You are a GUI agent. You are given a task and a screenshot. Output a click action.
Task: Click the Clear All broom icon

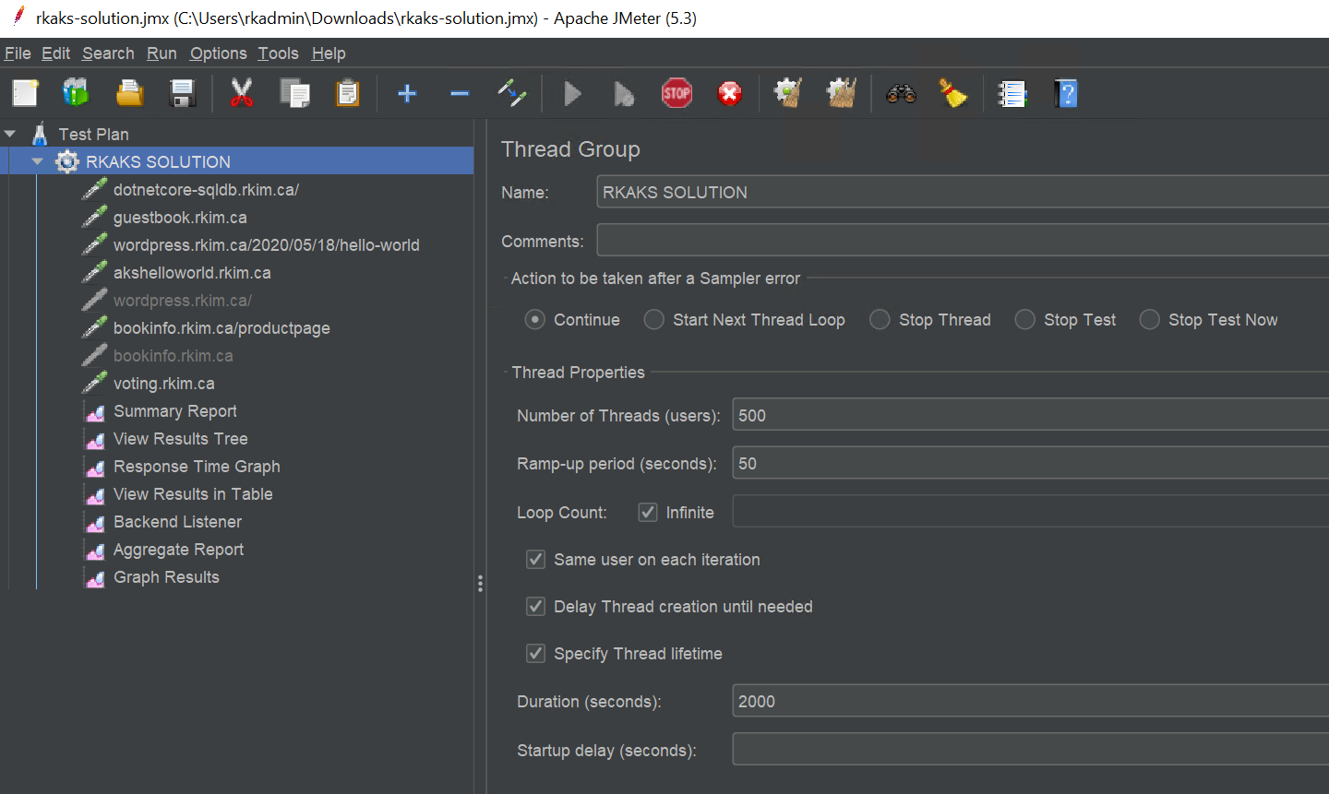[x=841, y=93]
